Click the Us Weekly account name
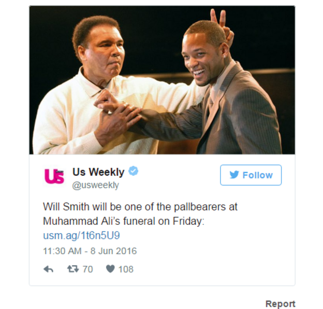The width and height of the screenshot is (323, 309). click(98, 172)
